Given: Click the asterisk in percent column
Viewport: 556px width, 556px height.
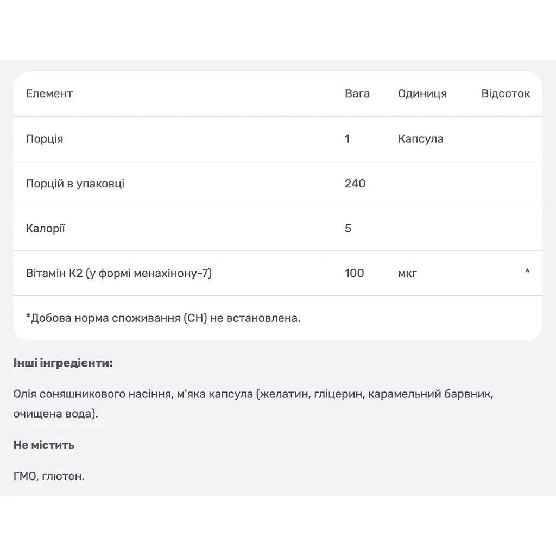Looking at the screenshot, I should [527, 271].
